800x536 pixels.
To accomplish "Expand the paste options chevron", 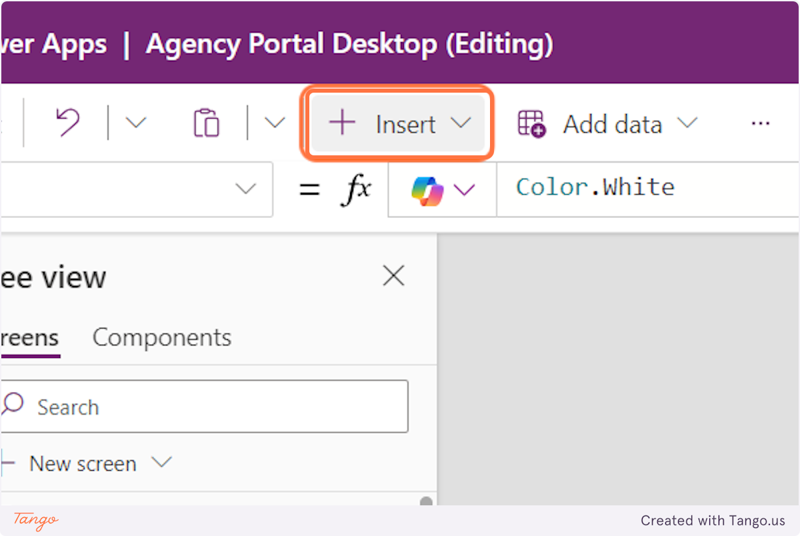I will click(275, 123).
